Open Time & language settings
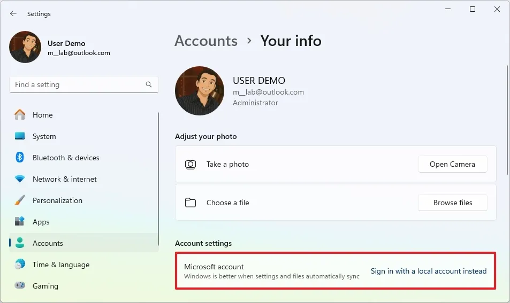The image size is (510, 303). [x=61, y=265]
